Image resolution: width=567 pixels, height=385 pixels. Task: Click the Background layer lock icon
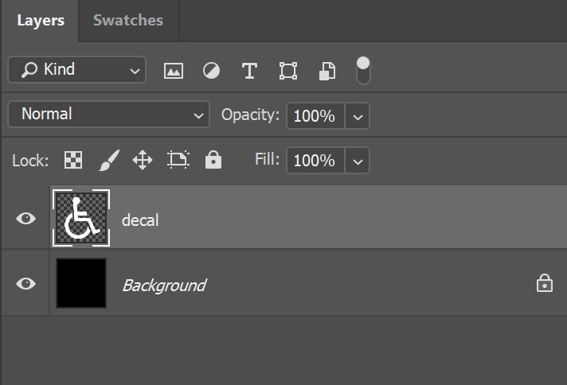pyautogui.click(x=544, y=283)
